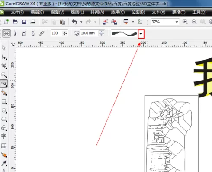Expand the Undo history dropdown arrow
This screenshot has width=212, height=172.
point(81,22)
